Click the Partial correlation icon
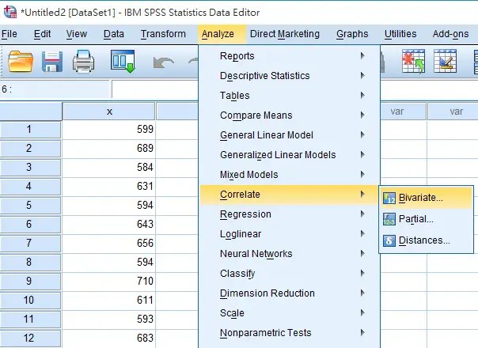The image size is (478, 348). 389,219
